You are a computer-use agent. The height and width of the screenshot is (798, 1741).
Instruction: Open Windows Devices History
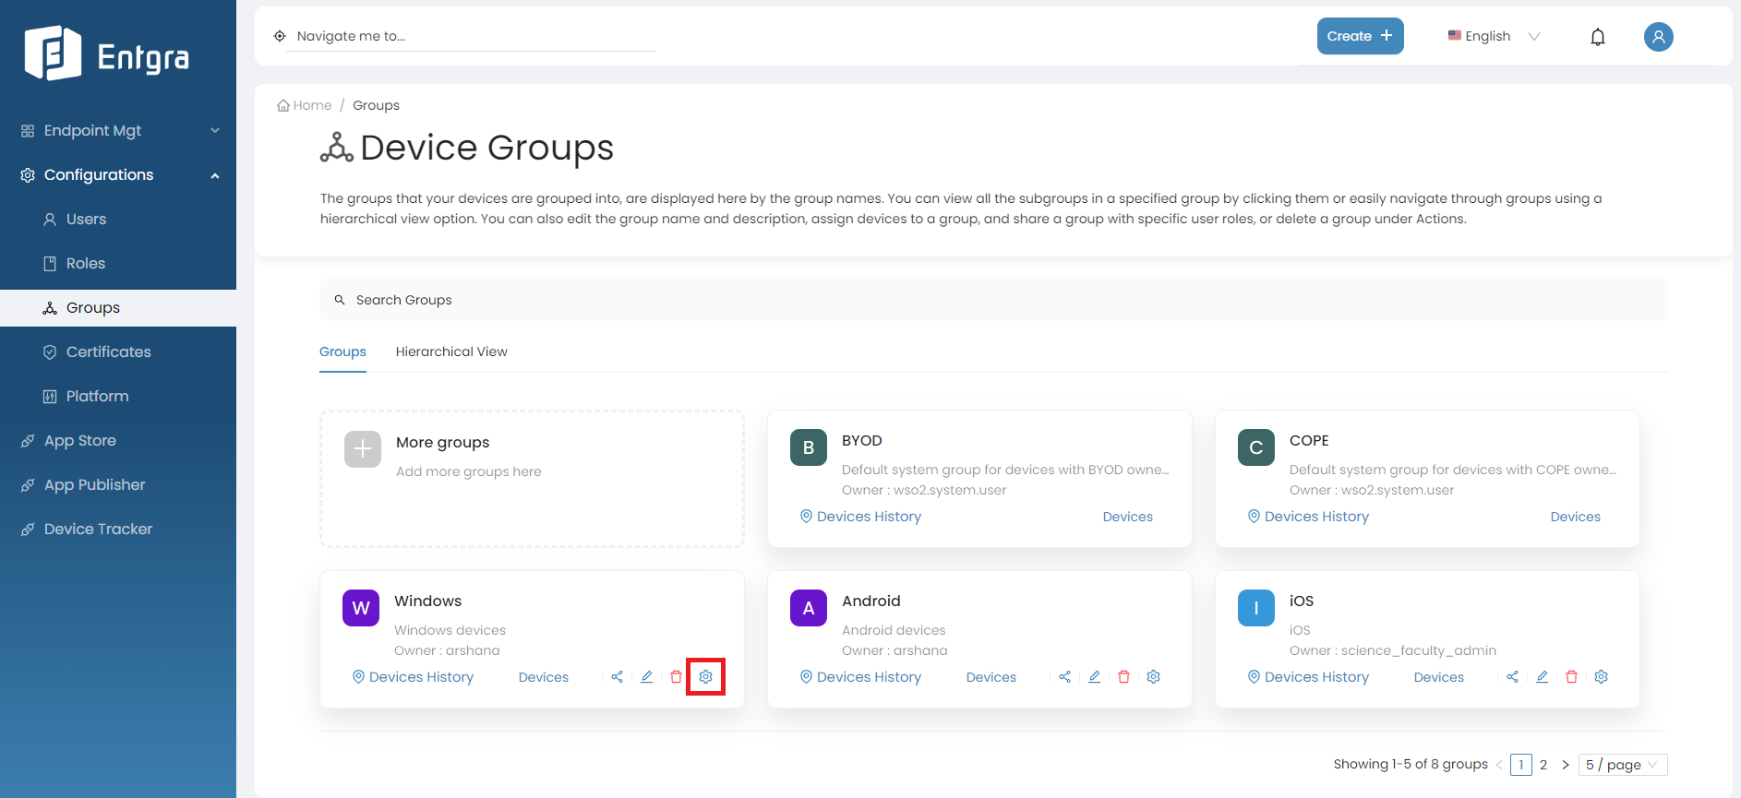click(413, 677)
